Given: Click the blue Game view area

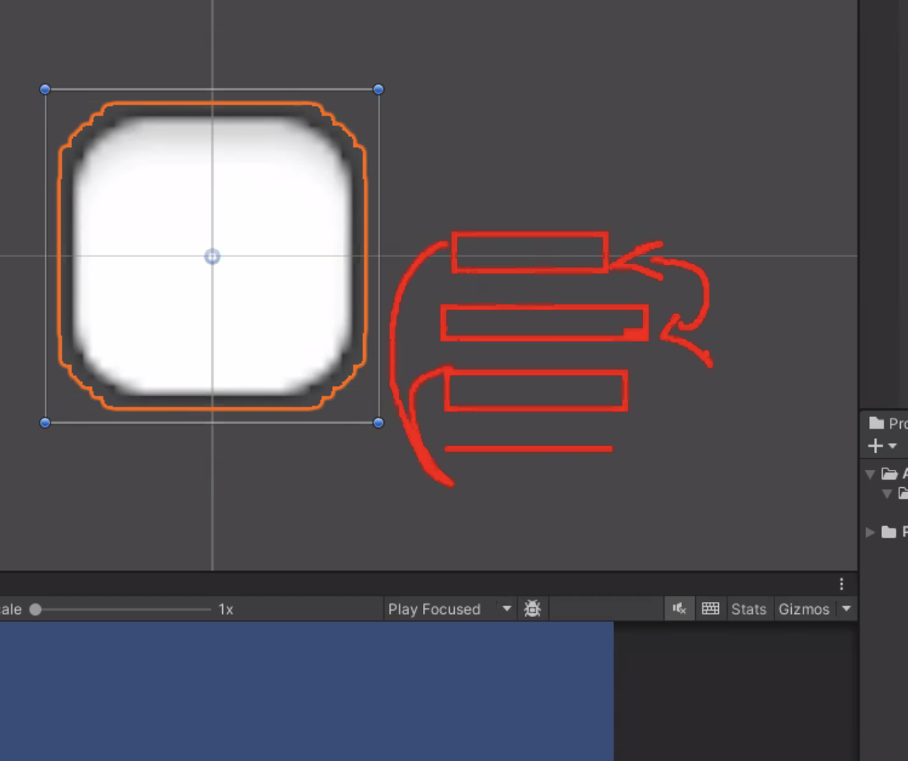Looking at the screenshot, I should click(x=306, y=691).
